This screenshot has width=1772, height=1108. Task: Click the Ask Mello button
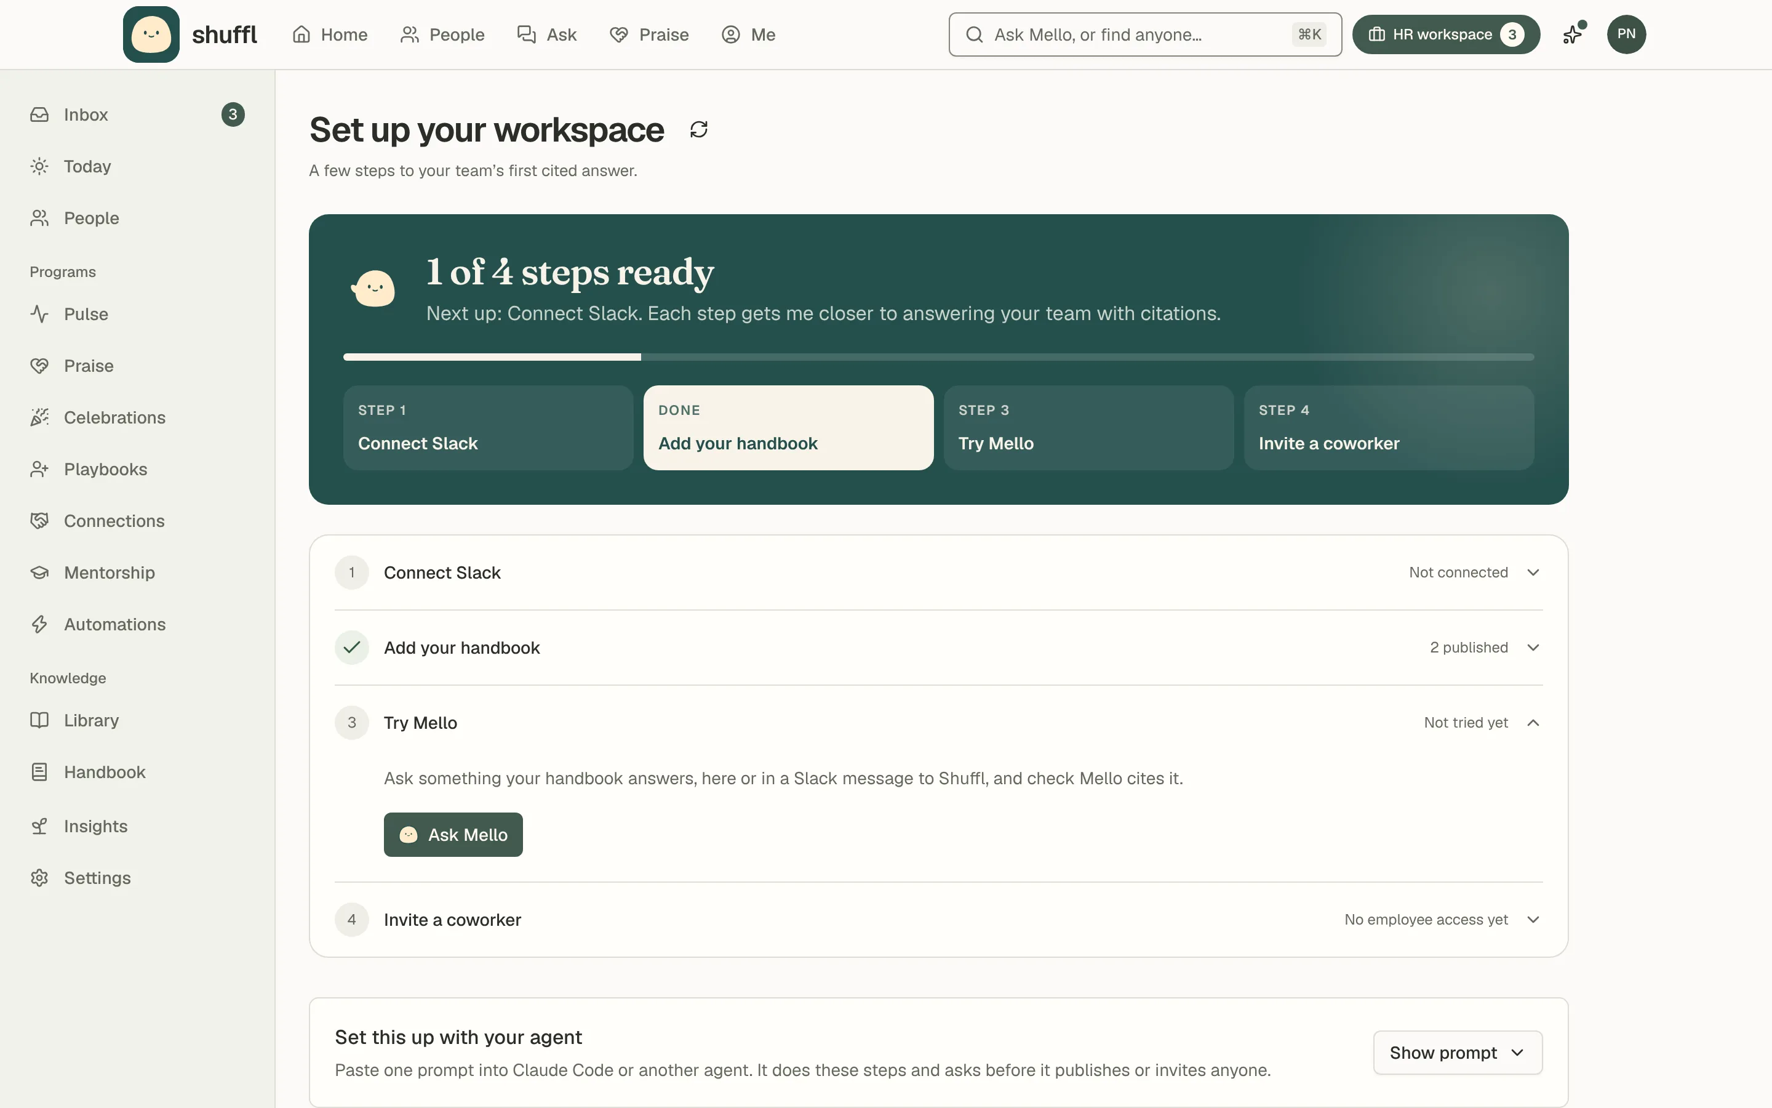pos(453,835)
